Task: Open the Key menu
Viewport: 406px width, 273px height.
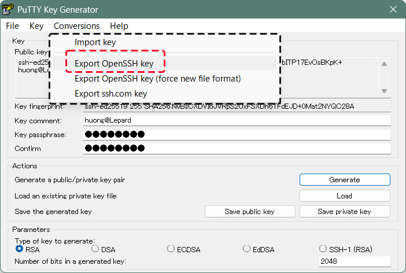Action: point(36,26)
